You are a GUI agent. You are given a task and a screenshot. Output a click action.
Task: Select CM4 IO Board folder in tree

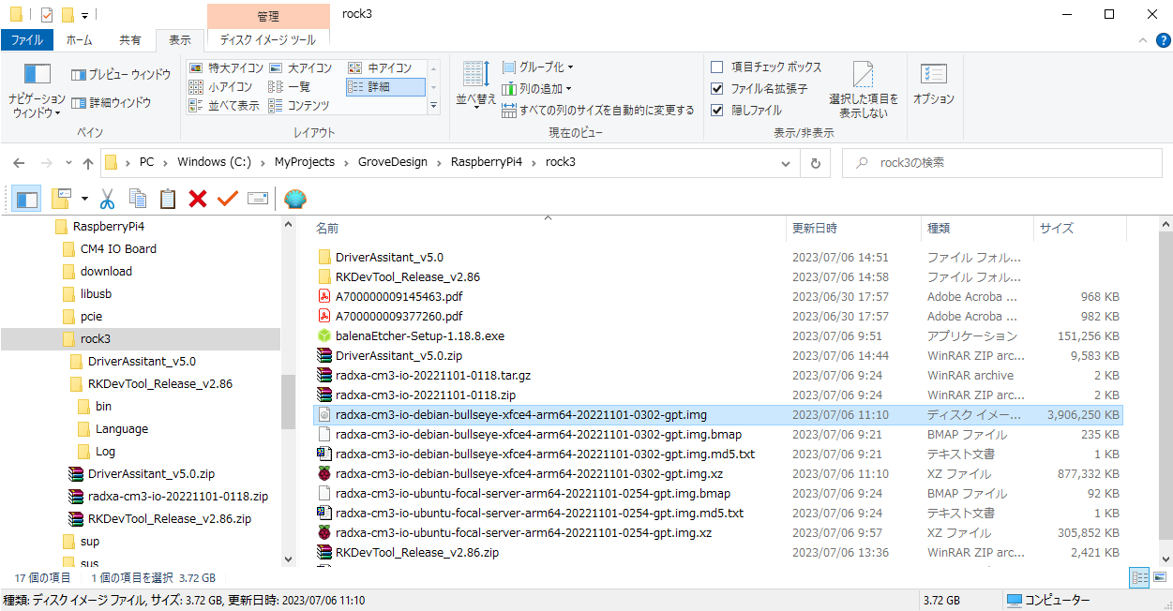tap(118, 249)
